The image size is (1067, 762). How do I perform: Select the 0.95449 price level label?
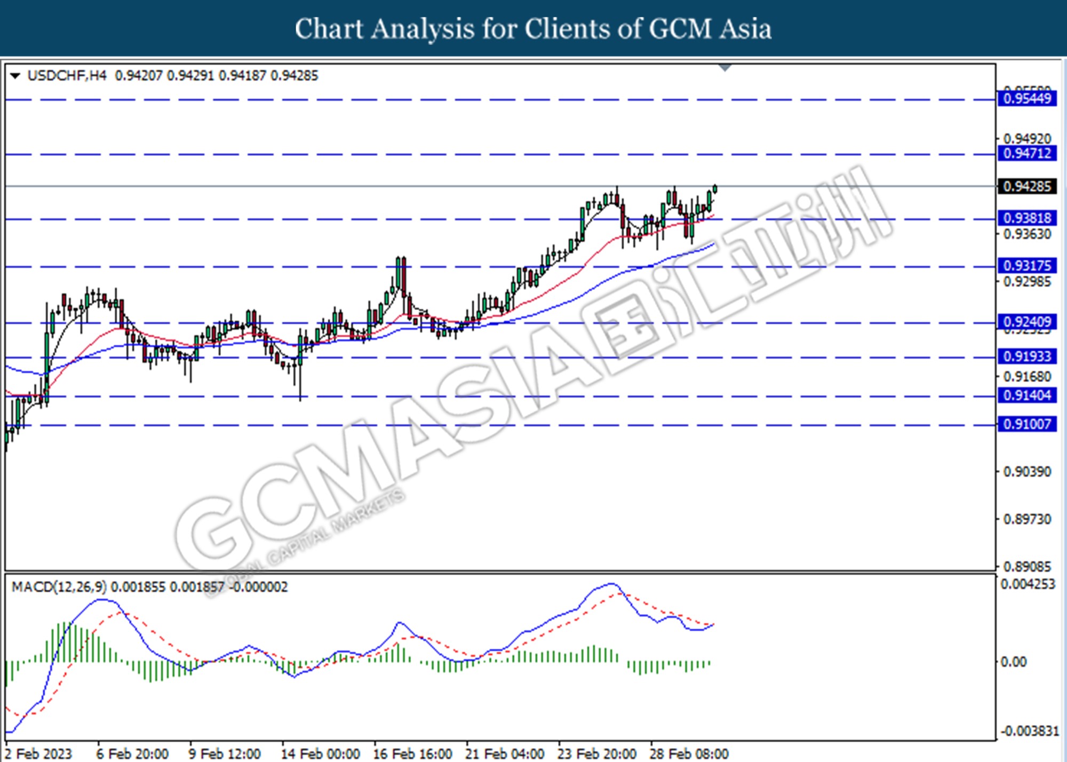pyautogui.click(x=1026, y=99)
